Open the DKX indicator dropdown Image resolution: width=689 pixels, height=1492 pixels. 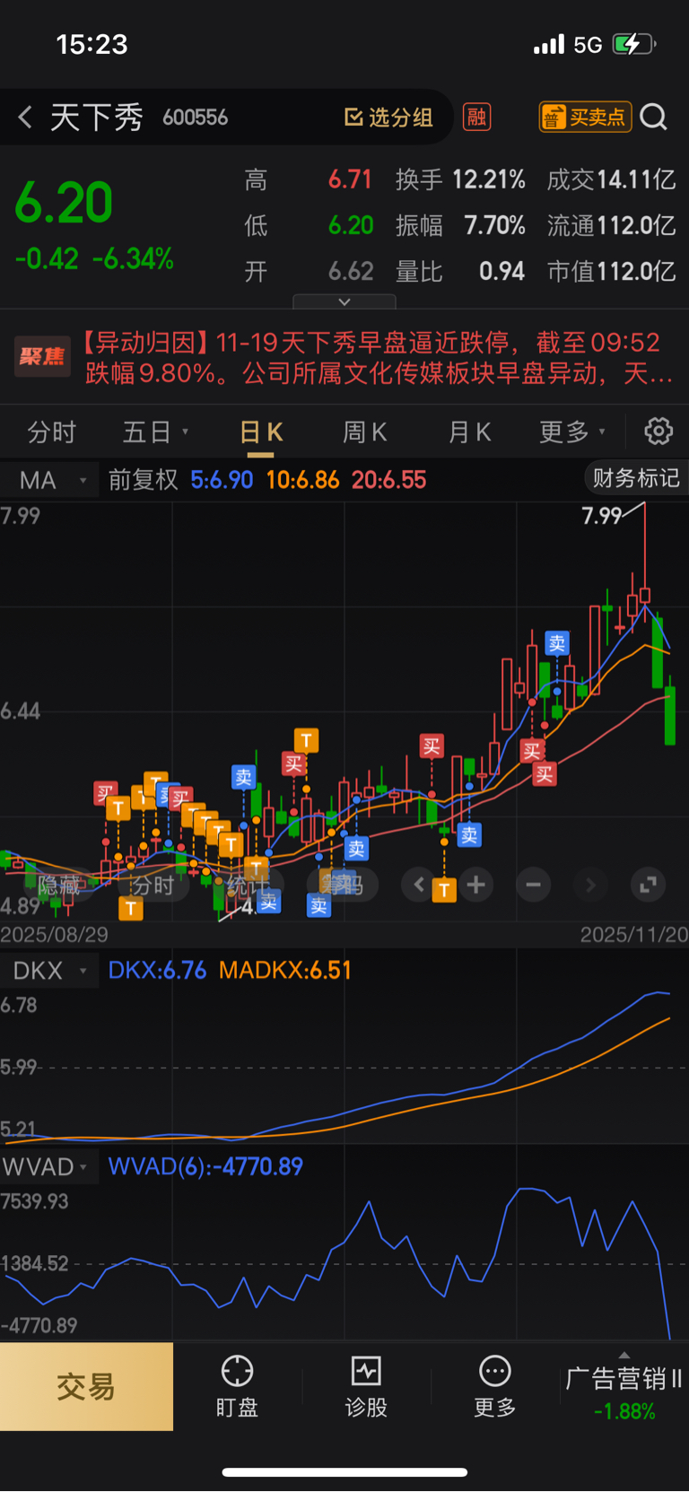click(49, 971)
